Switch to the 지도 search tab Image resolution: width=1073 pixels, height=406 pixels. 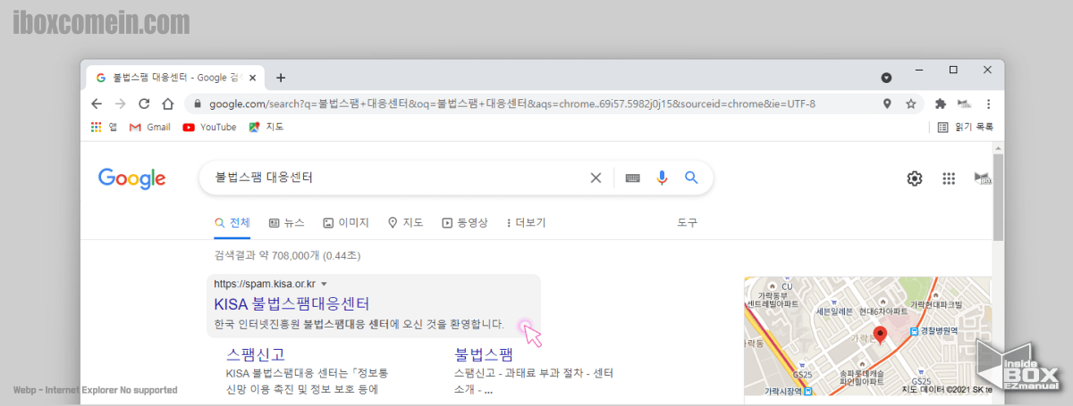click(406, 223)
